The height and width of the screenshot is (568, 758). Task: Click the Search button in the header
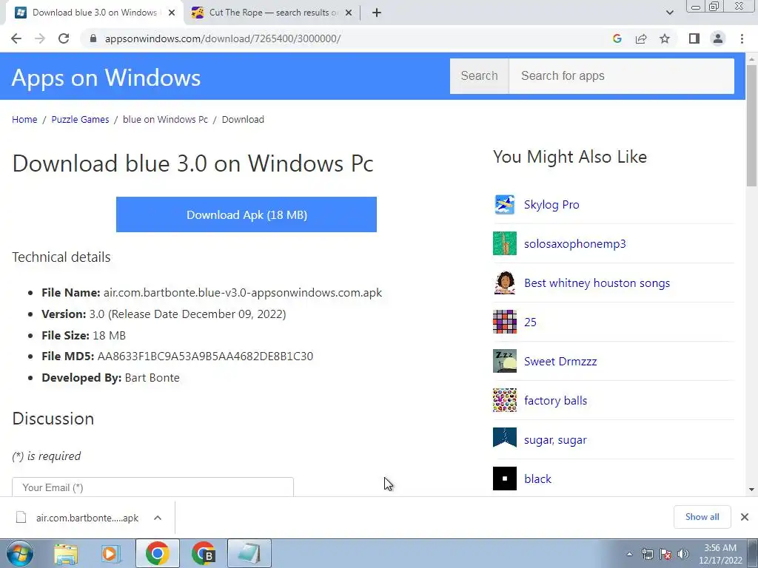(479, 76)
